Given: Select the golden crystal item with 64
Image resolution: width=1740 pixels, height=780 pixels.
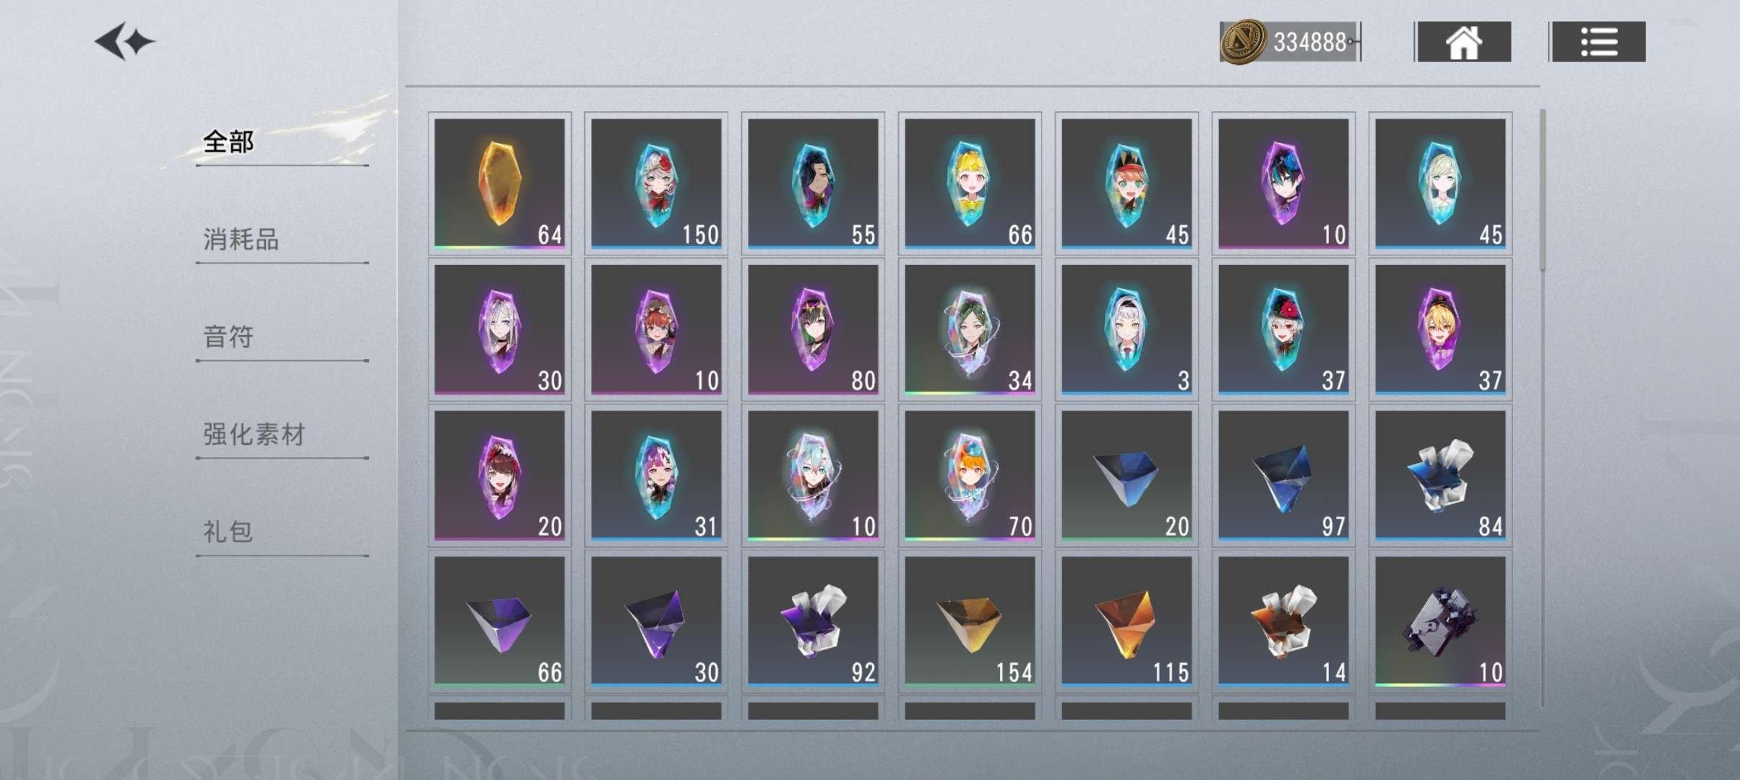Looking at the screenshot, I should (x=499, y=183).
